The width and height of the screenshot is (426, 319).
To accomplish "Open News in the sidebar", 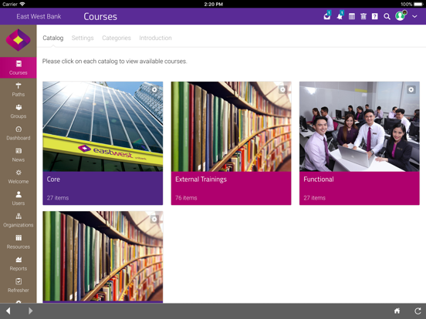I will [x=19, y=155].
